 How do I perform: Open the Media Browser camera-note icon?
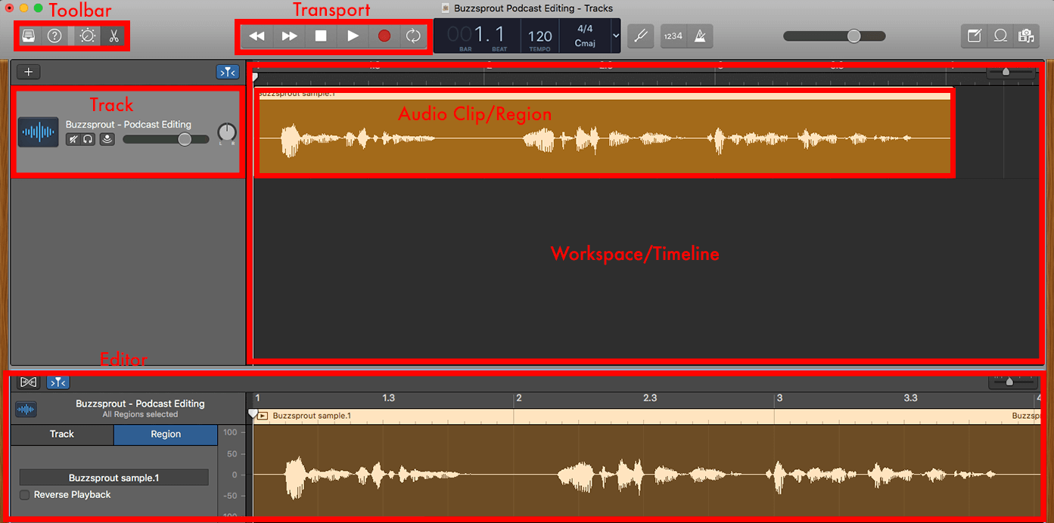(x=1027, y=36)
